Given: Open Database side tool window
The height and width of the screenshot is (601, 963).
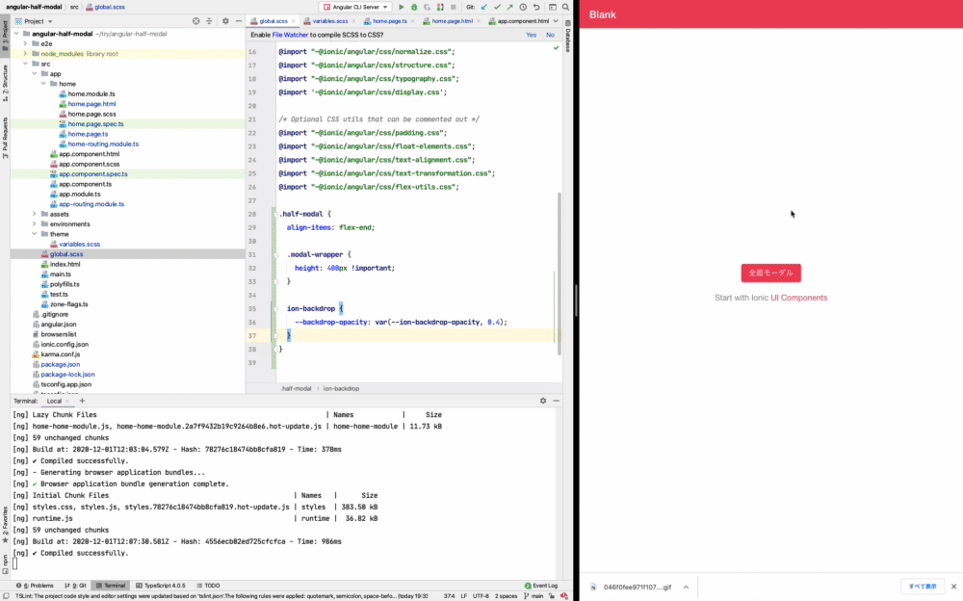Looking at the screenshot, I should click(568, 37).
